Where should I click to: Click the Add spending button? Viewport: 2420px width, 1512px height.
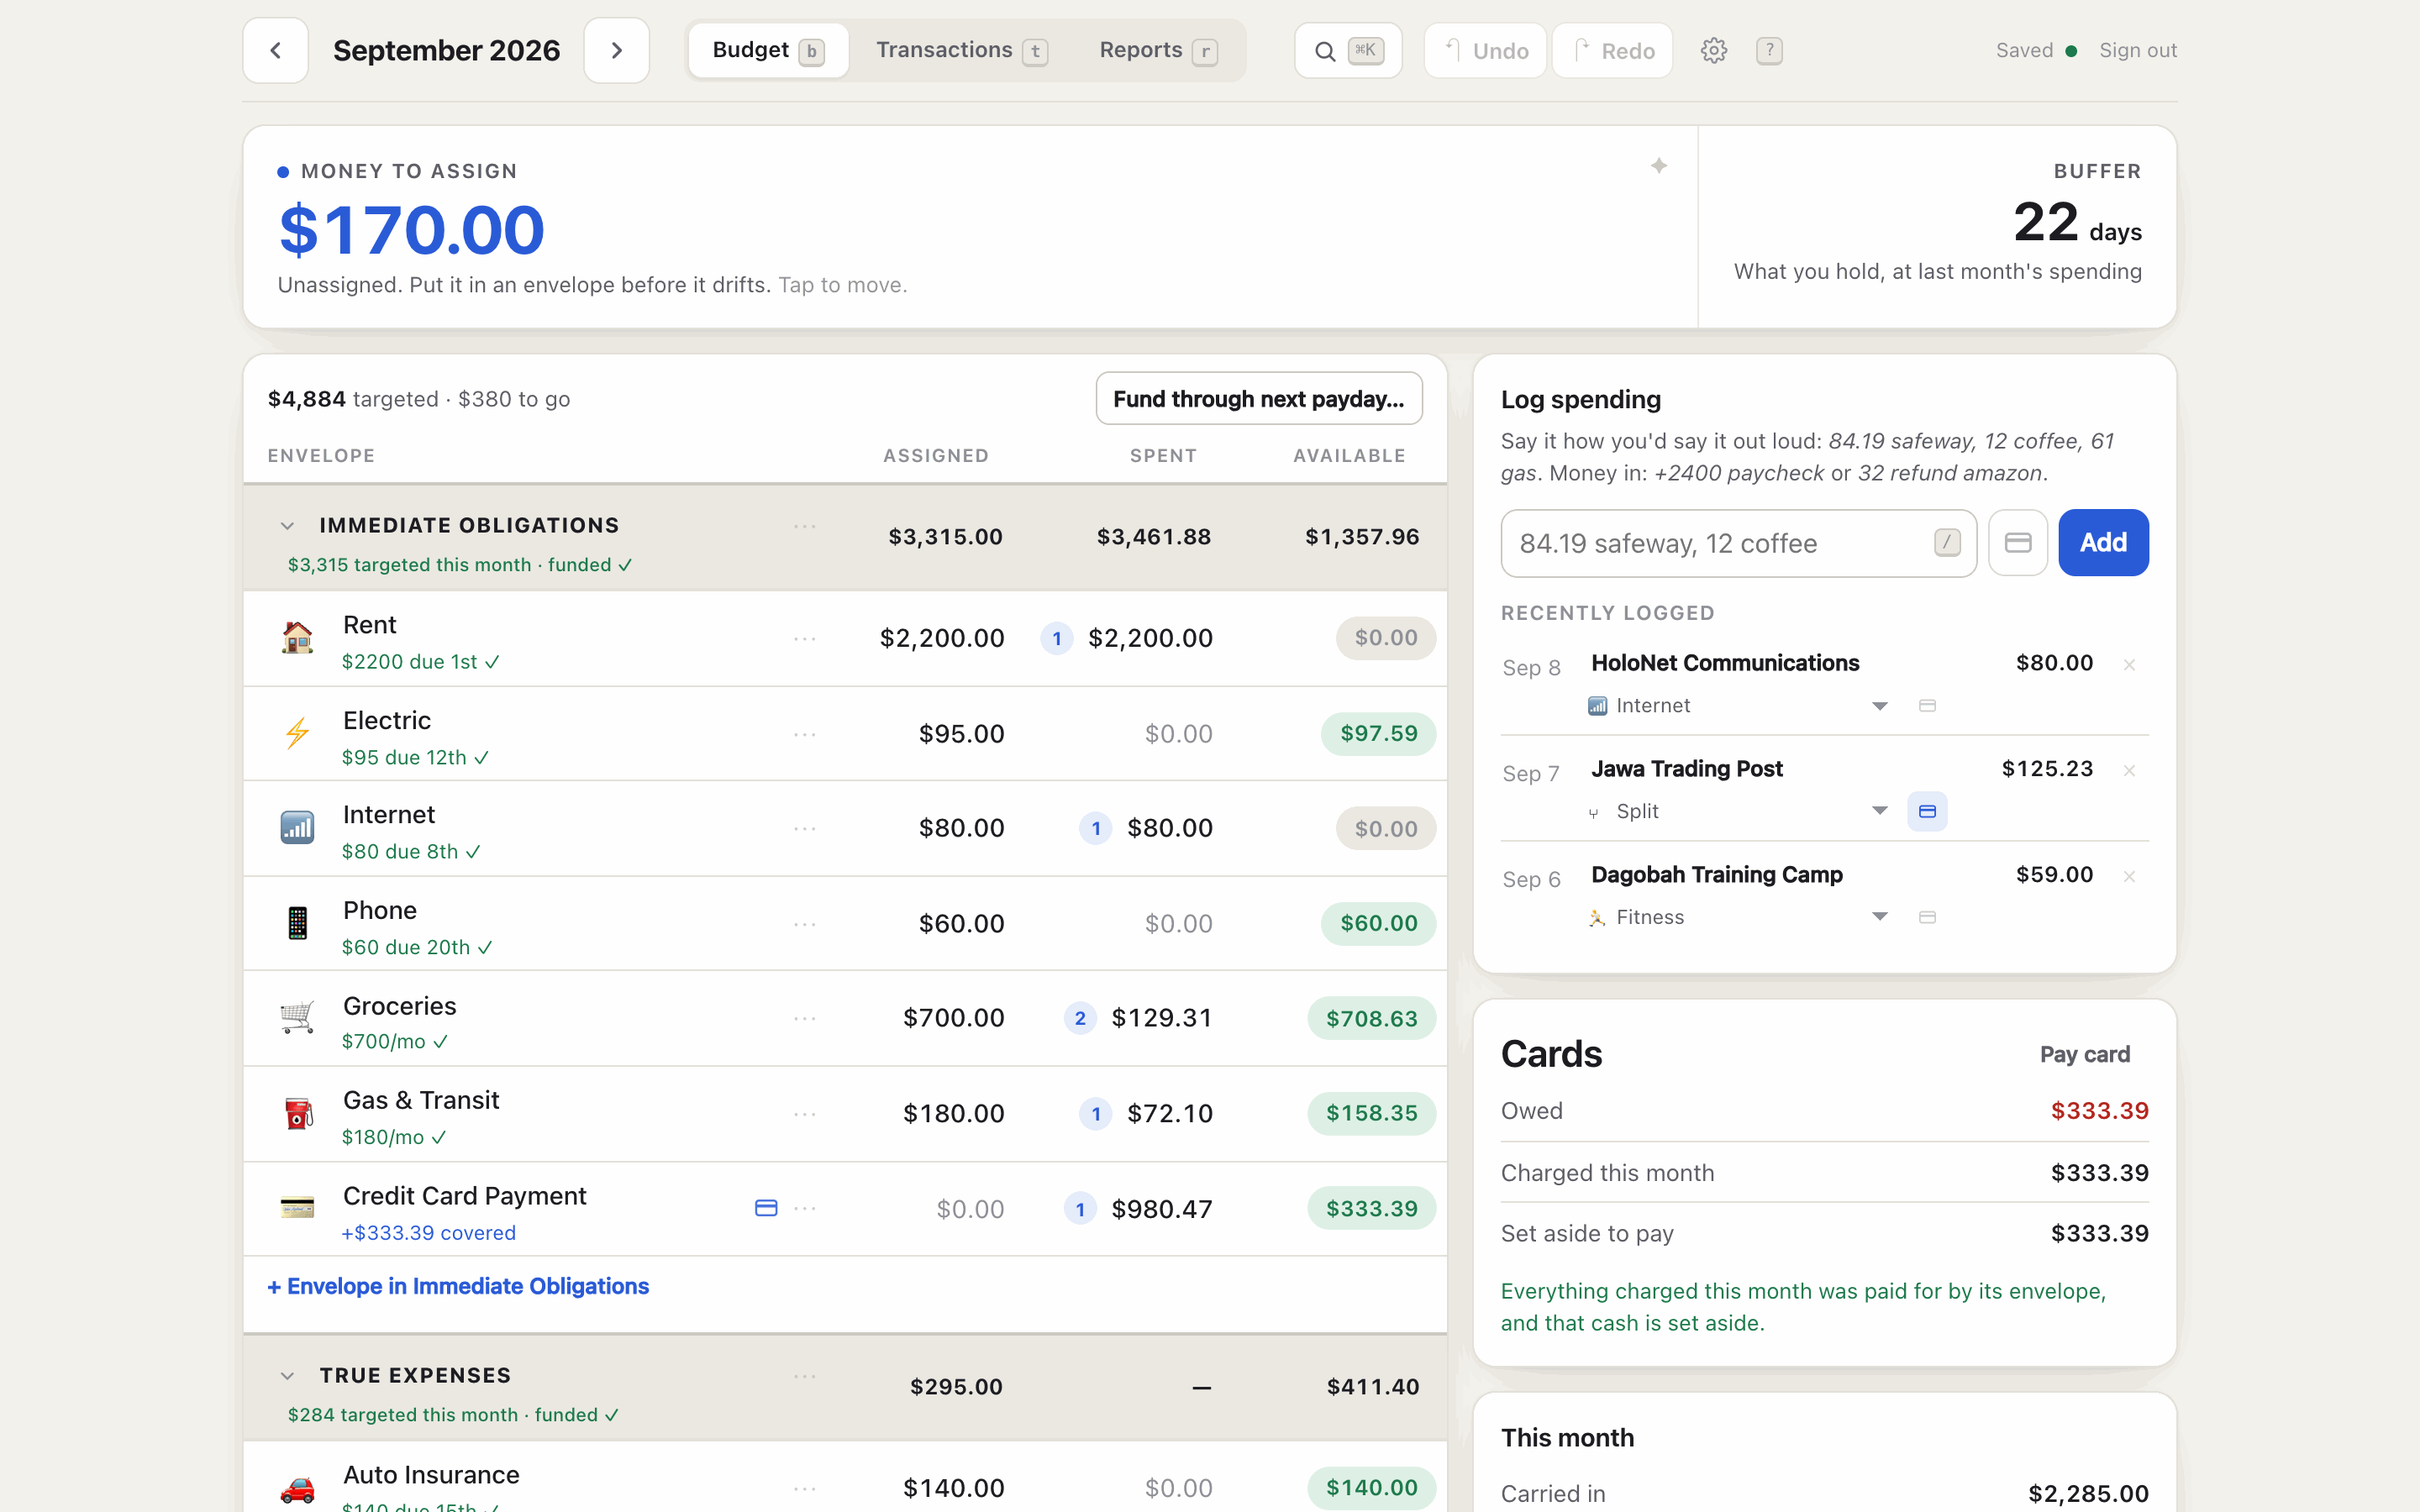pyautogui.click(x=2103, y=542)
